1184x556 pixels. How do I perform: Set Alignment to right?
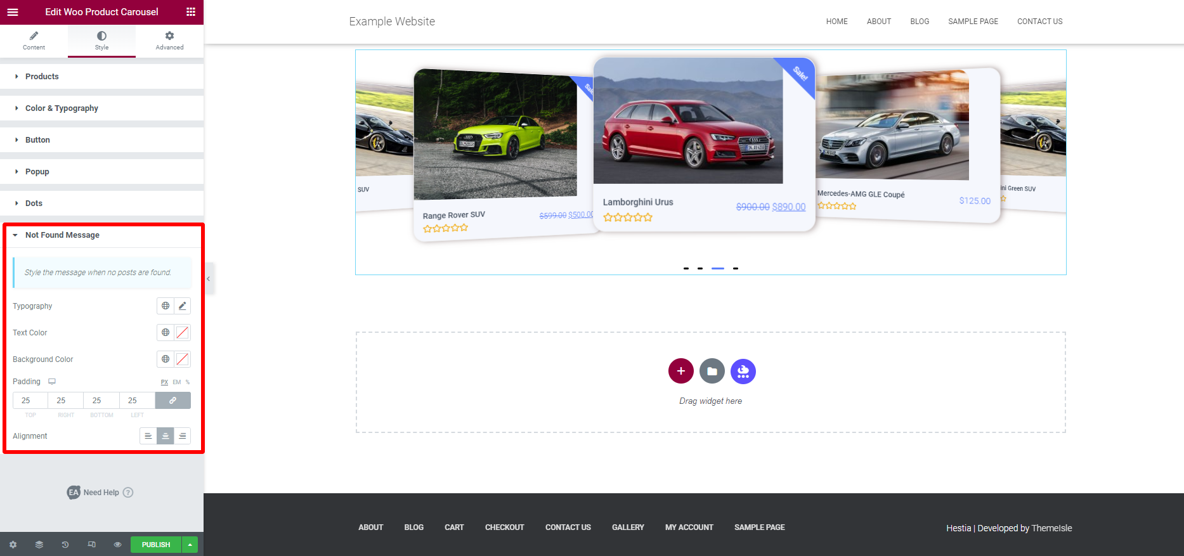point(183,436)
